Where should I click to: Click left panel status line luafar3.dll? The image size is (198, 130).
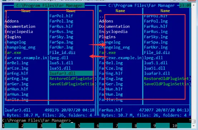[18, 110]
